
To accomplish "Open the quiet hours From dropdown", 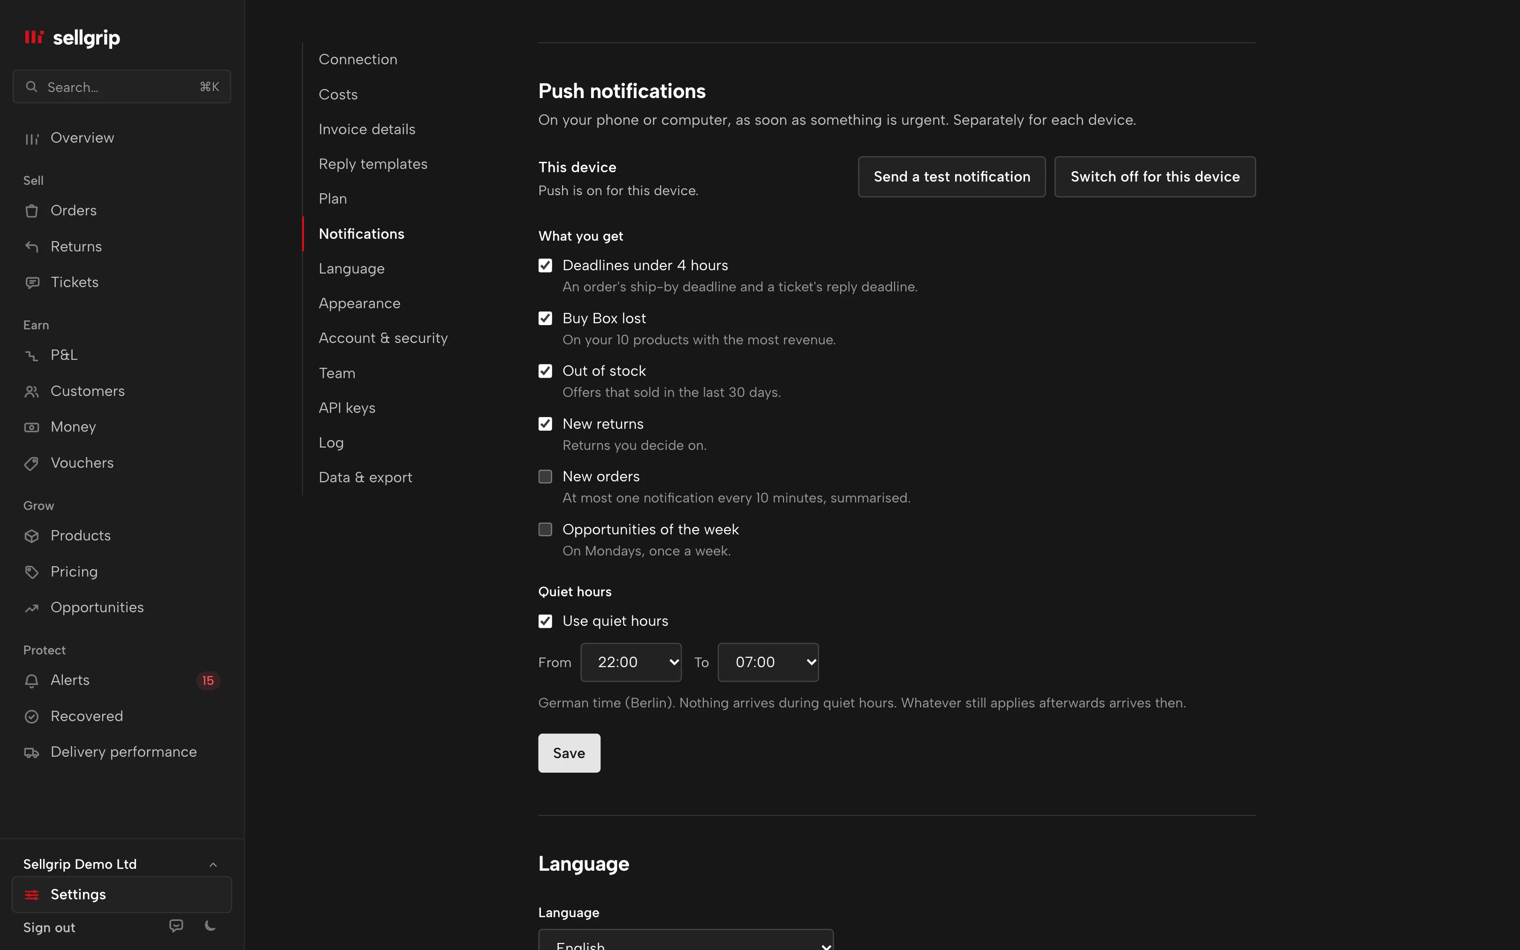I will [631, 662].
